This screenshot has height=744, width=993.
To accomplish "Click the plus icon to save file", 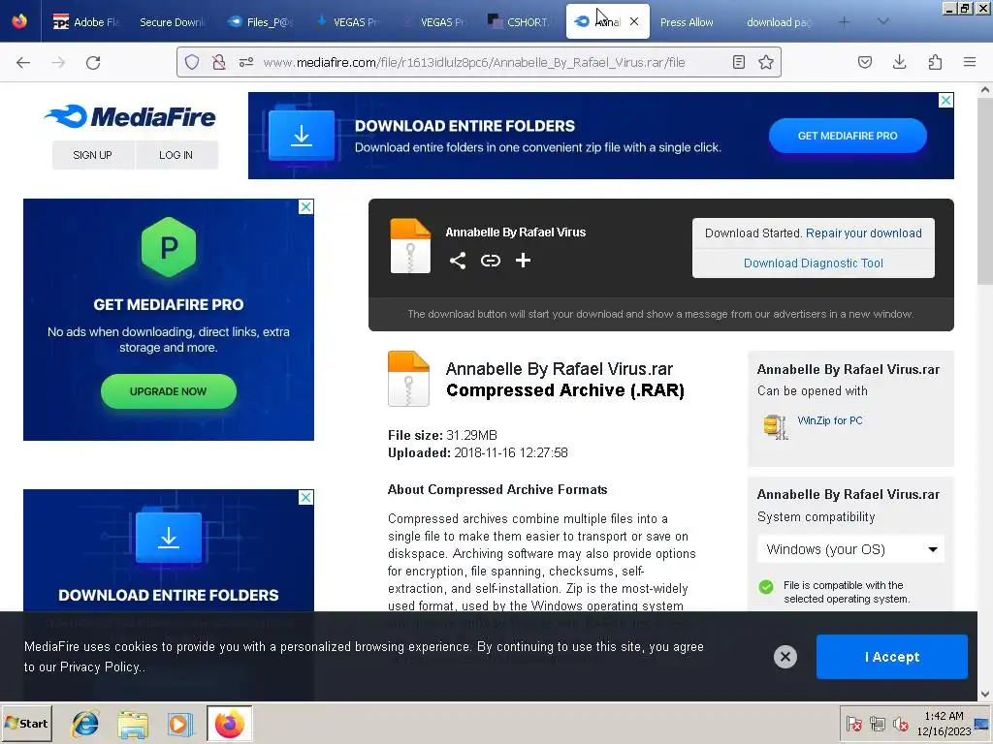I will [523, 260].
